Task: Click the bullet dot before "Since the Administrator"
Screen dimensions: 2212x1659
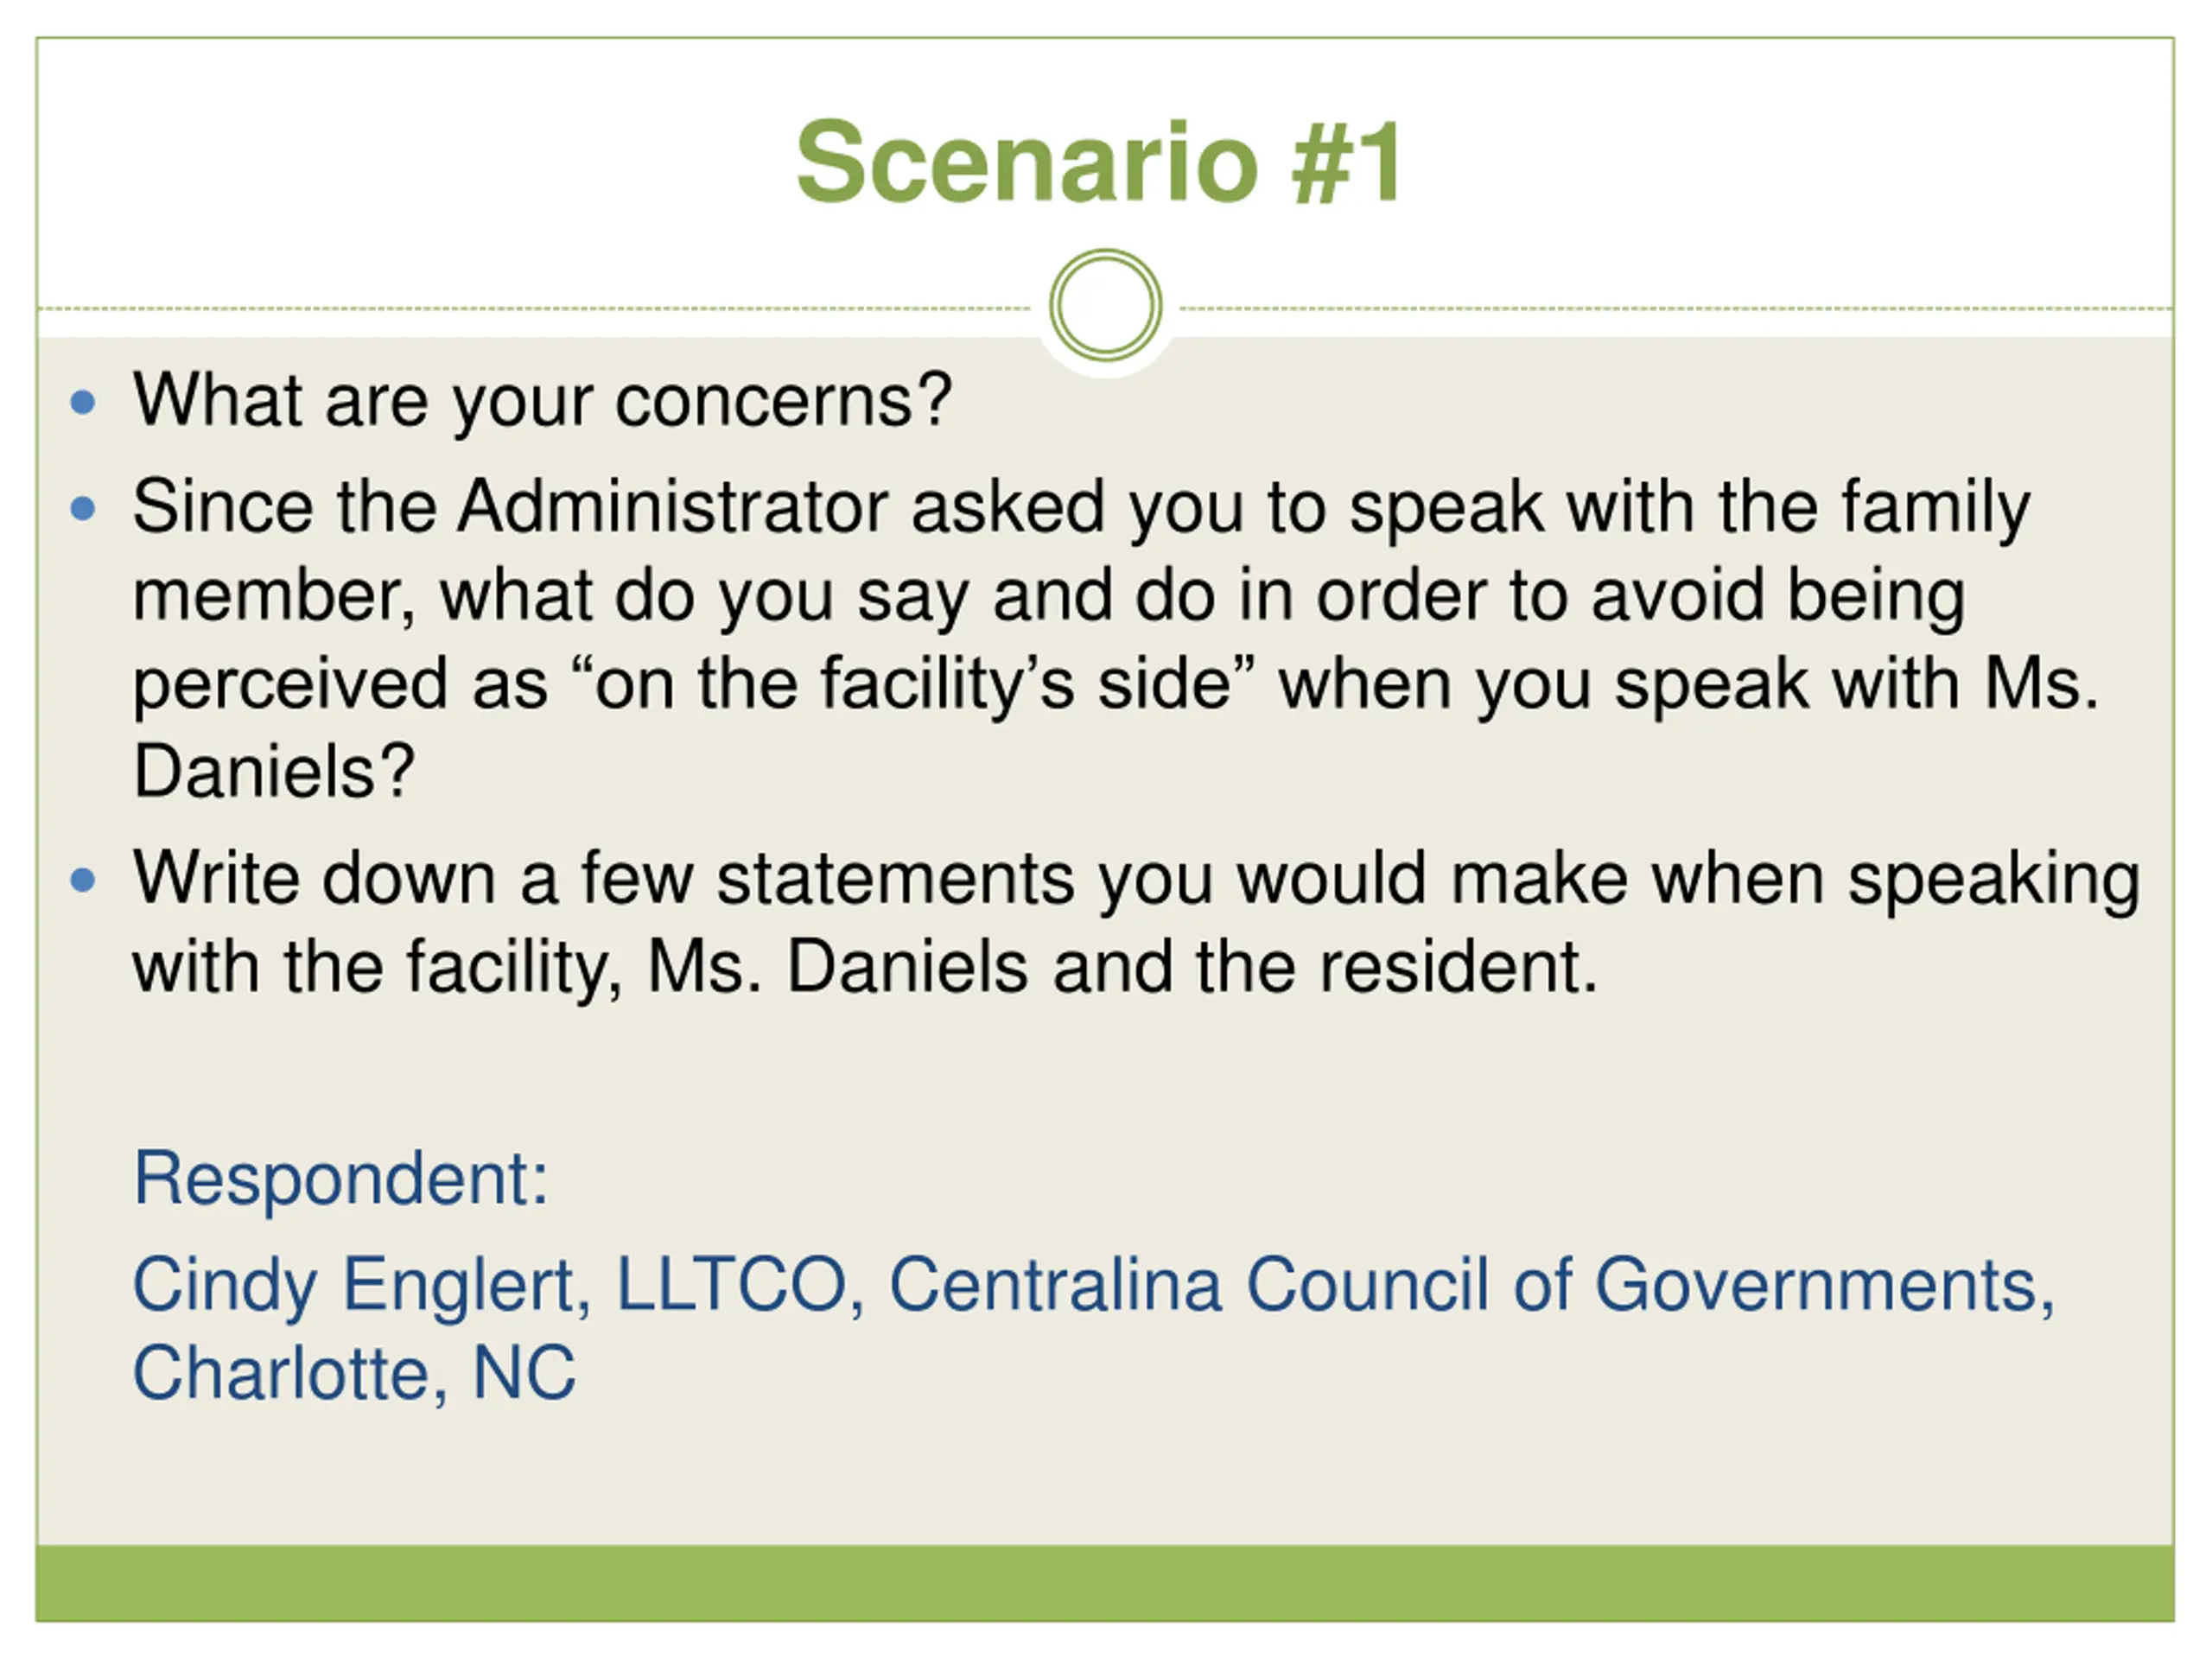Action: pos(84,508)
